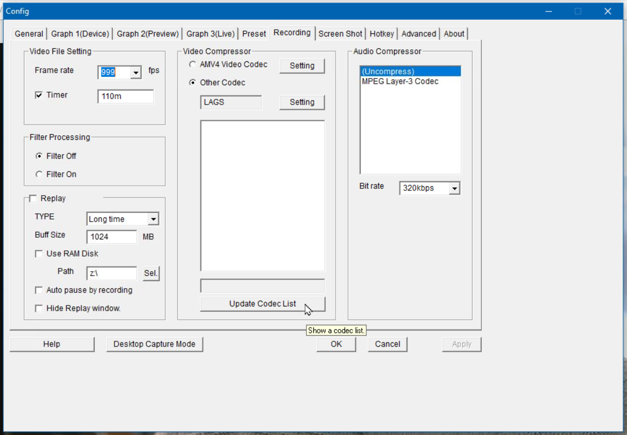The width and height of the screenshot is (627, 435).
Task: Switch to the General tab
Action: [29, 34]
